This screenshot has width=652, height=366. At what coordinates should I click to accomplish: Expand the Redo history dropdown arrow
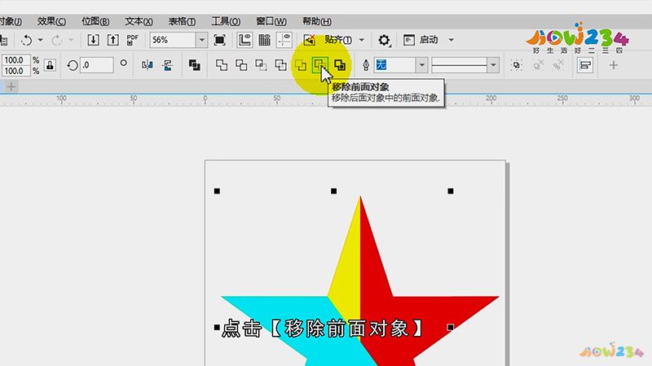[71, 40]
